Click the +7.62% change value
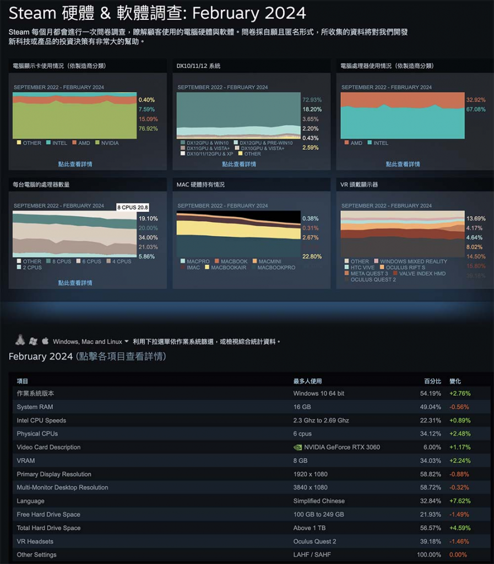This screenshot has width=494, height=564. coord(460,501)
